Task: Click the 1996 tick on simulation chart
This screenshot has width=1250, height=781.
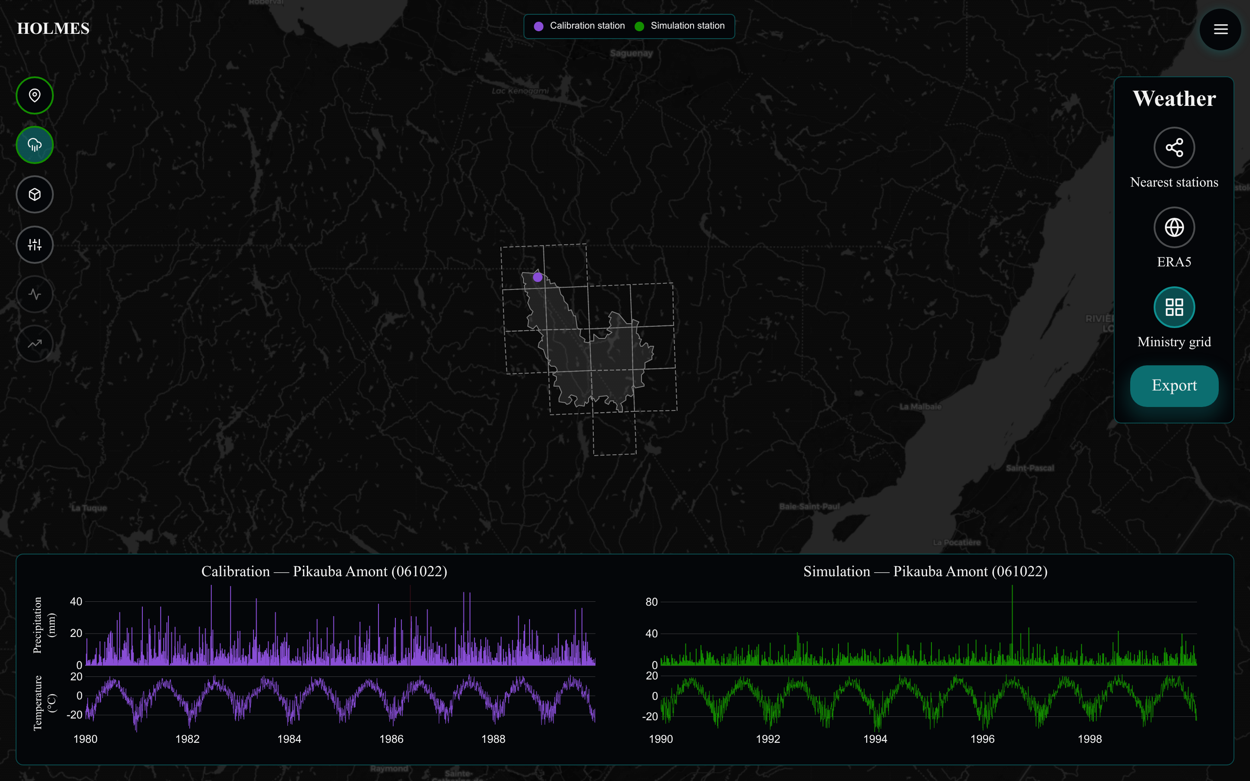Action: pos(983,739)
